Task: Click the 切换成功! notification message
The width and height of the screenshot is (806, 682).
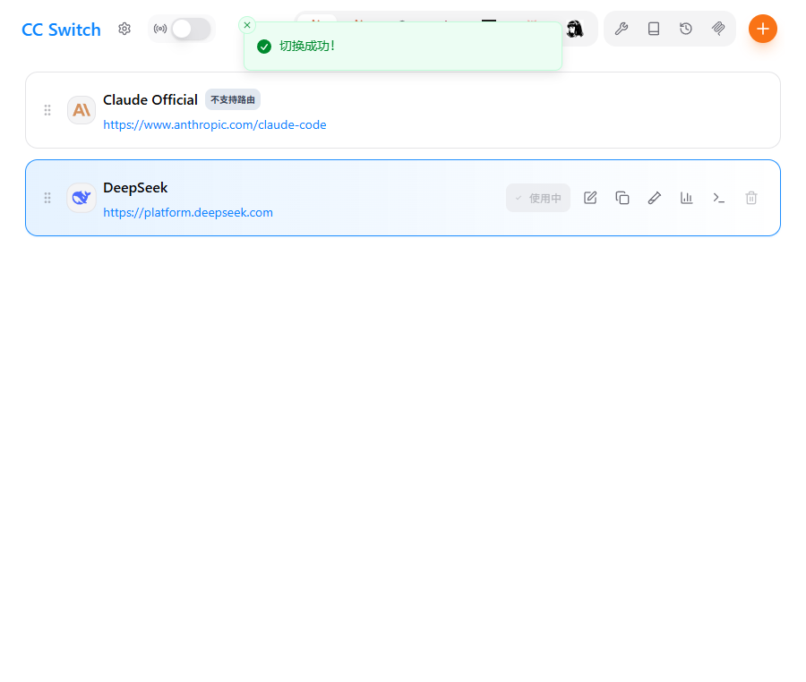Action: point(307,47)
